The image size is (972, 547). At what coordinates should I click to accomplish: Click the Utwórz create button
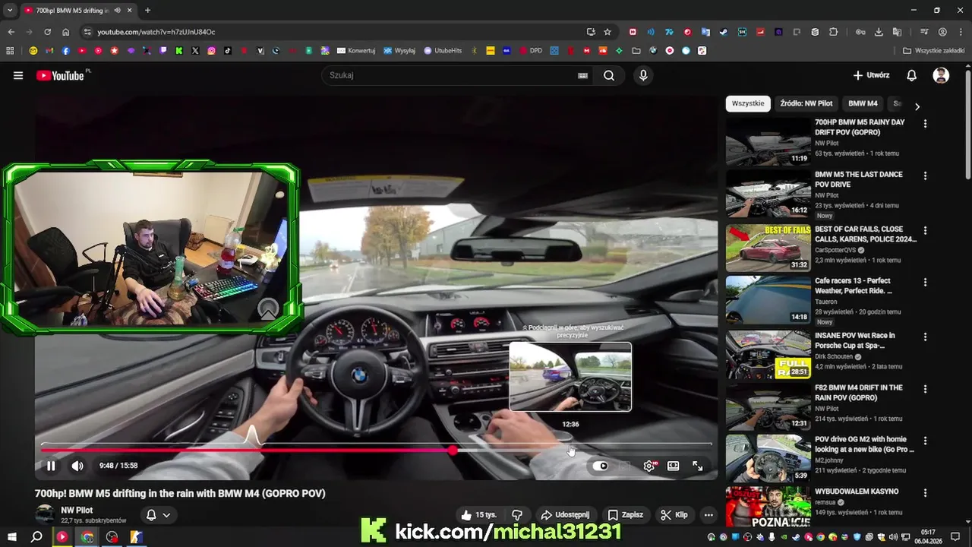pyautogui.click(x=871, y=75)
